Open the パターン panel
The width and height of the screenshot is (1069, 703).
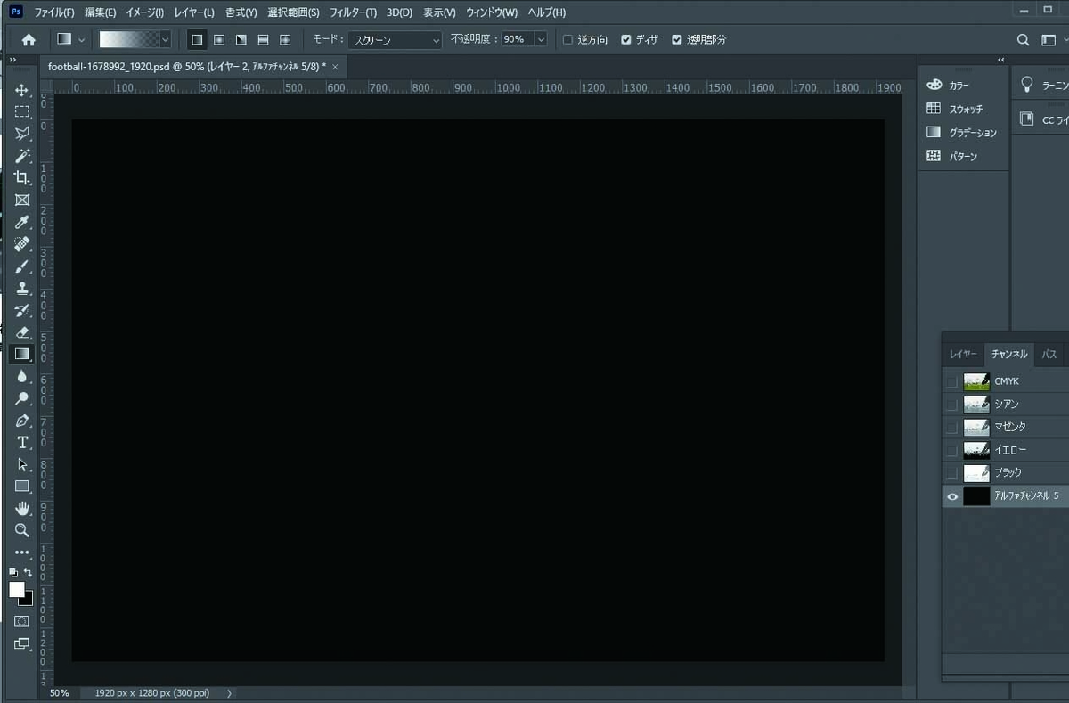[x=964, y=156]
